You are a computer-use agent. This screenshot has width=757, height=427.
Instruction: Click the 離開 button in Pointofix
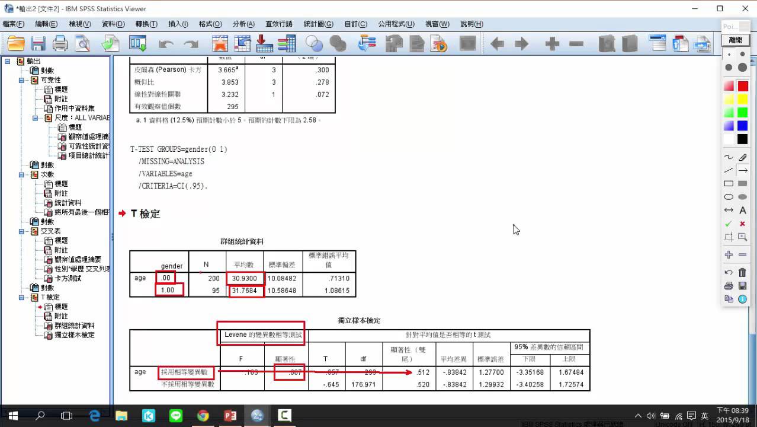(x=736, y=40)
